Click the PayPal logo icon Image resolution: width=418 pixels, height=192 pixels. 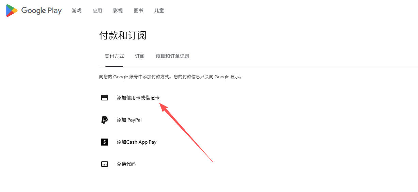[x=105, y=120]
